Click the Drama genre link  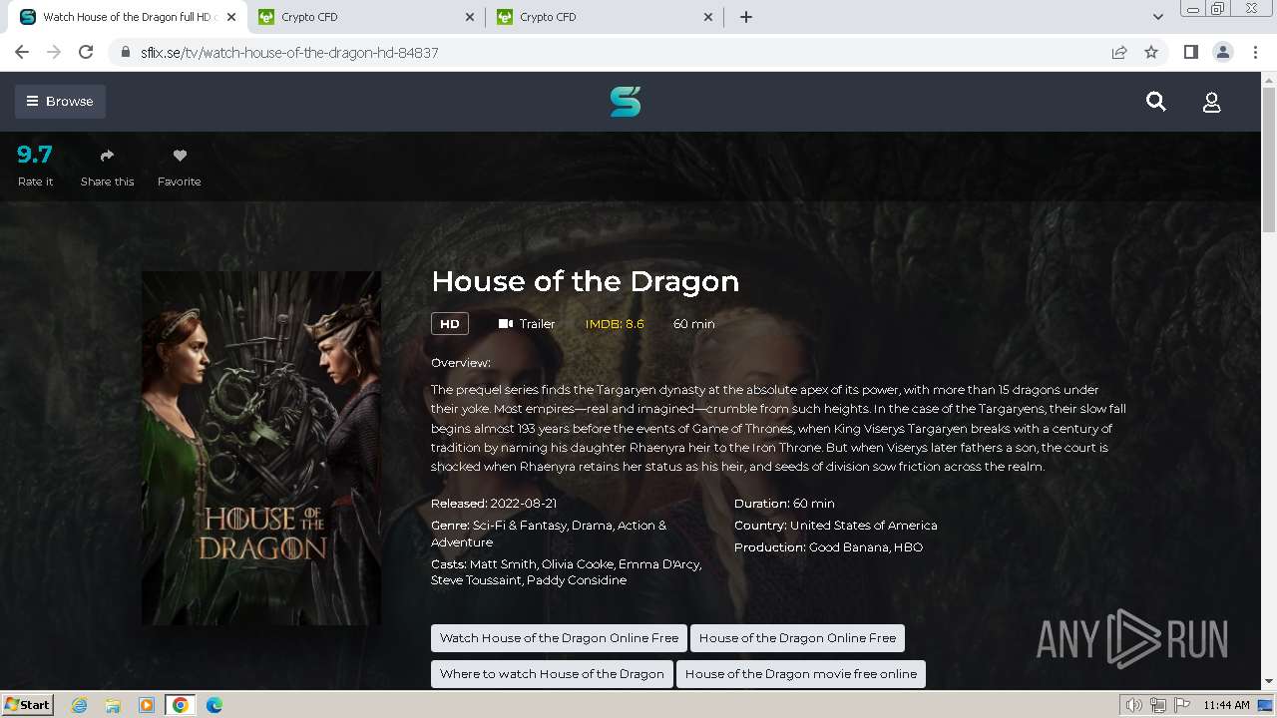coord(592,525)
